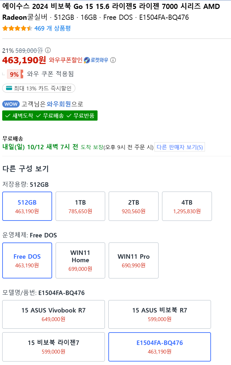Select Free DOS operating system
The height and width of the screenshot is (365, 231).
[27, 260]
